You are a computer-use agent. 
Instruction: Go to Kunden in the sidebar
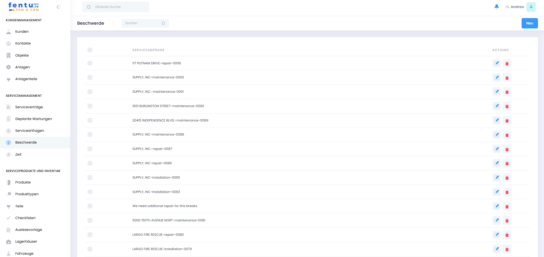(x=22, y=32)
